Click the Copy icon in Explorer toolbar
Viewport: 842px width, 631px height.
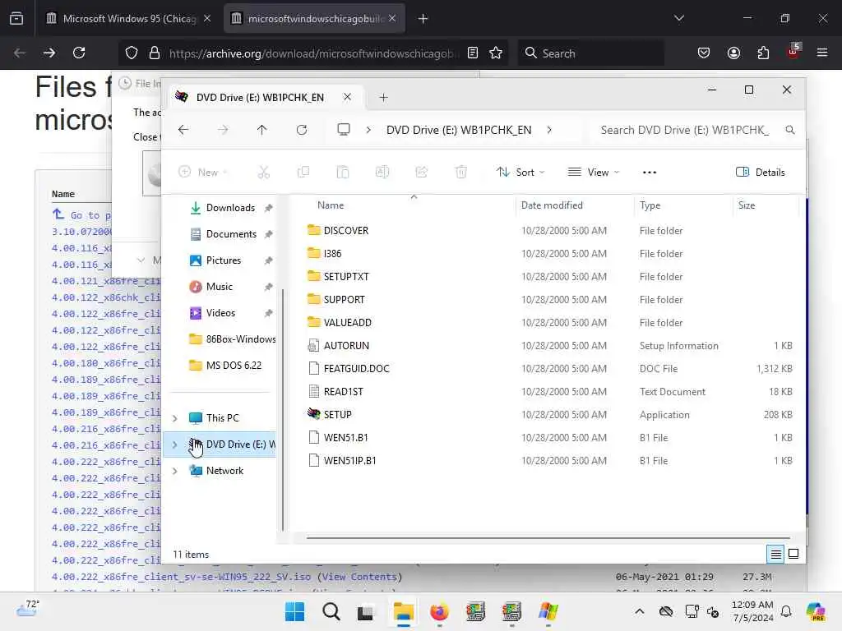tap(303, 173)
